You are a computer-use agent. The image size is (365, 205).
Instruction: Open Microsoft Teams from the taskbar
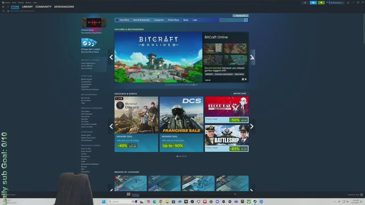coord(236,202)
